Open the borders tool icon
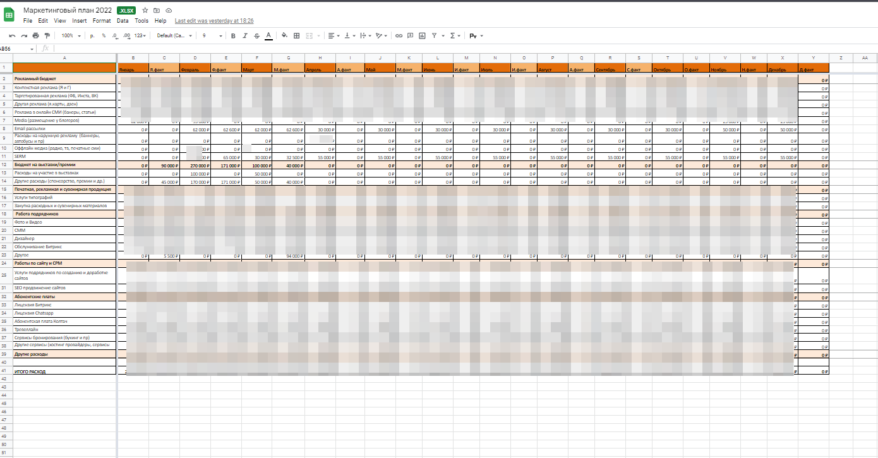The image size is (878, 458). (x=297, y=36)
